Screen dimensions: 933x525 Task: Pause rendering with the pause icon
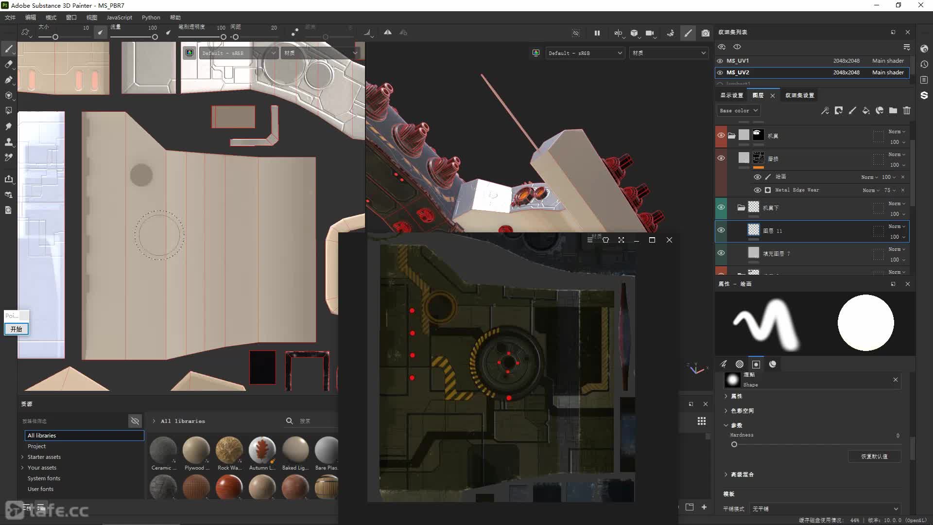point(597,33)
